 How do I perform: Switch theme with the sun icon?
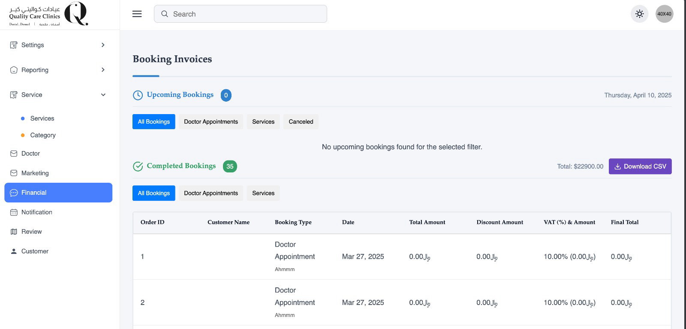(x=639, y=14)
